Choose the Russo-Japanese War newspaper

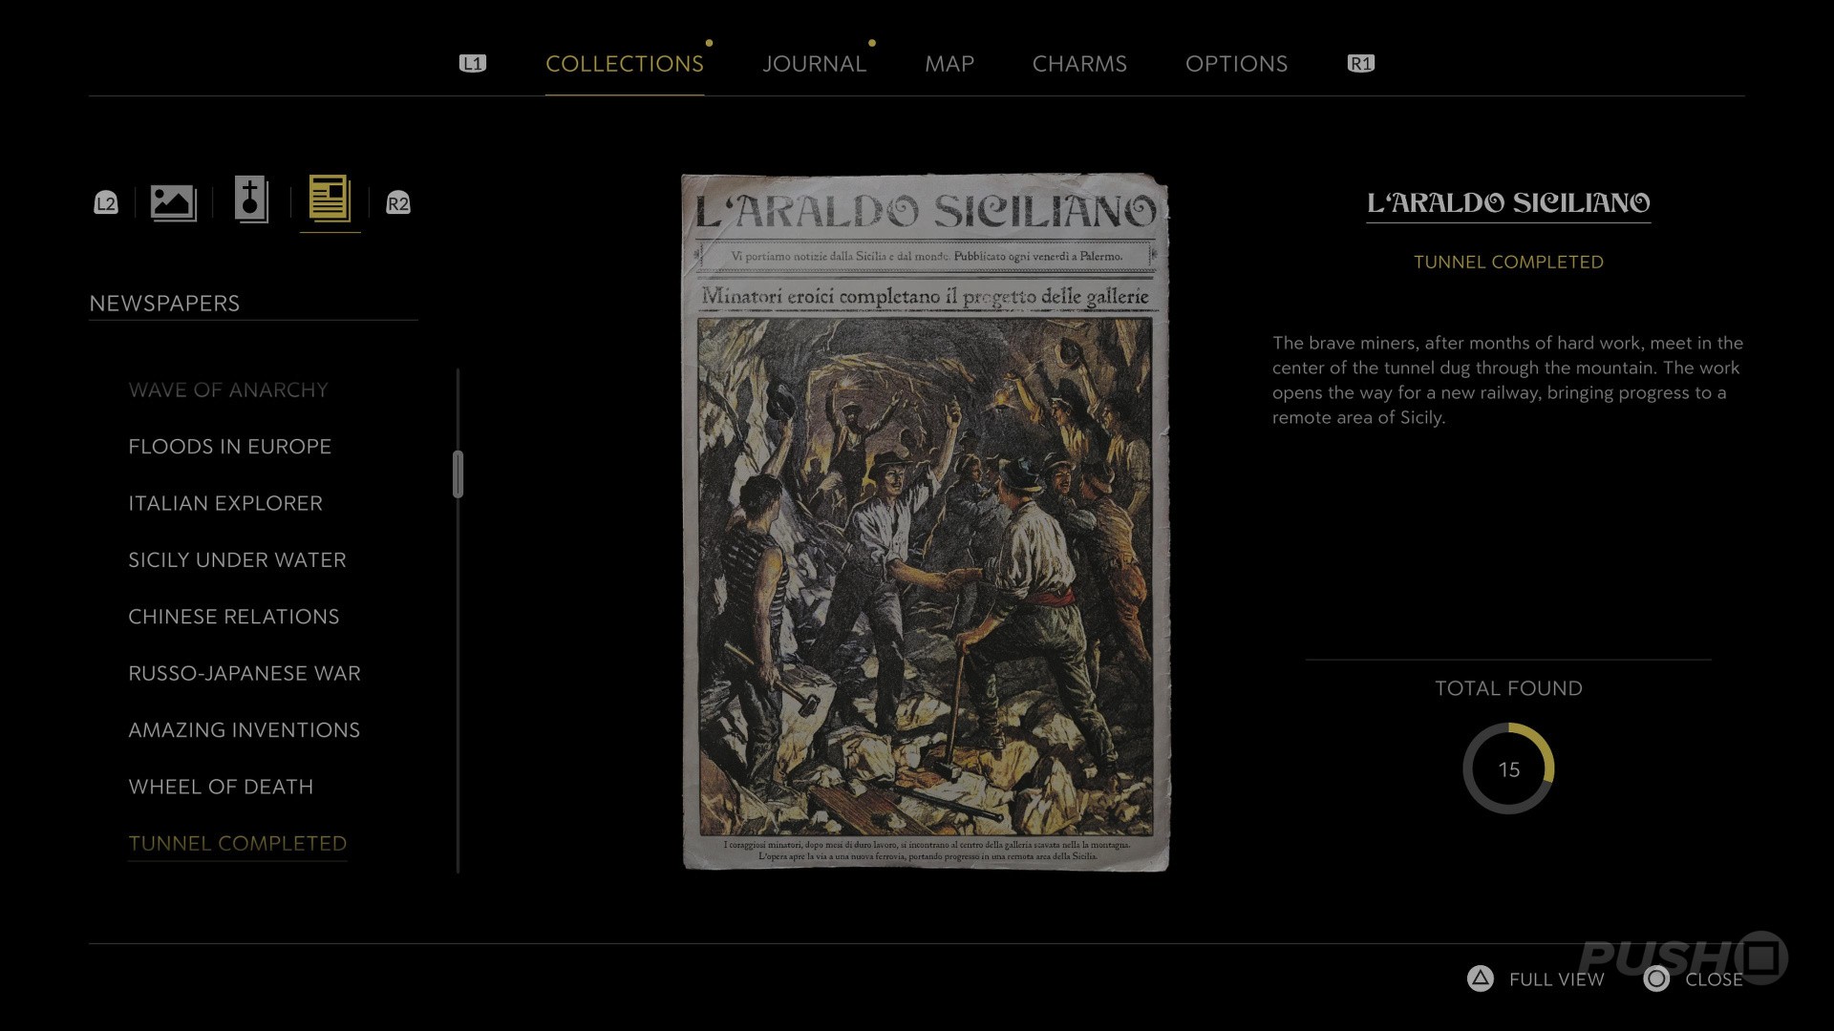point(245,673)
